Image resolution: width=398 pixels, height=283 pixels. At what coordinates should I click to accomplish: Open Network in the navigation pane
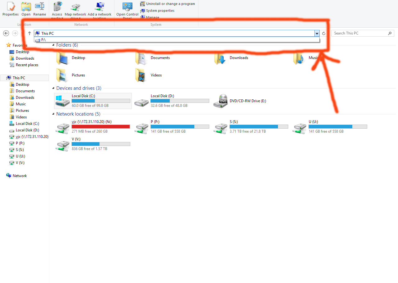click(20, 176)
